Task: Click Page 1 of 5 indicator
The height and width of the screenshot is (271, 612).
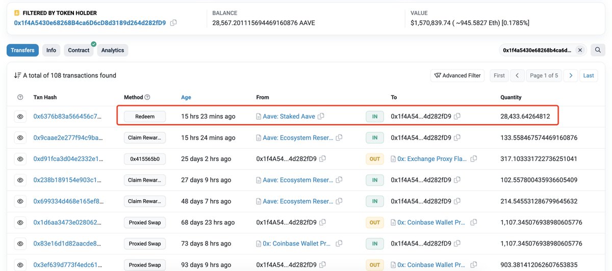Action: pos(544,75)
